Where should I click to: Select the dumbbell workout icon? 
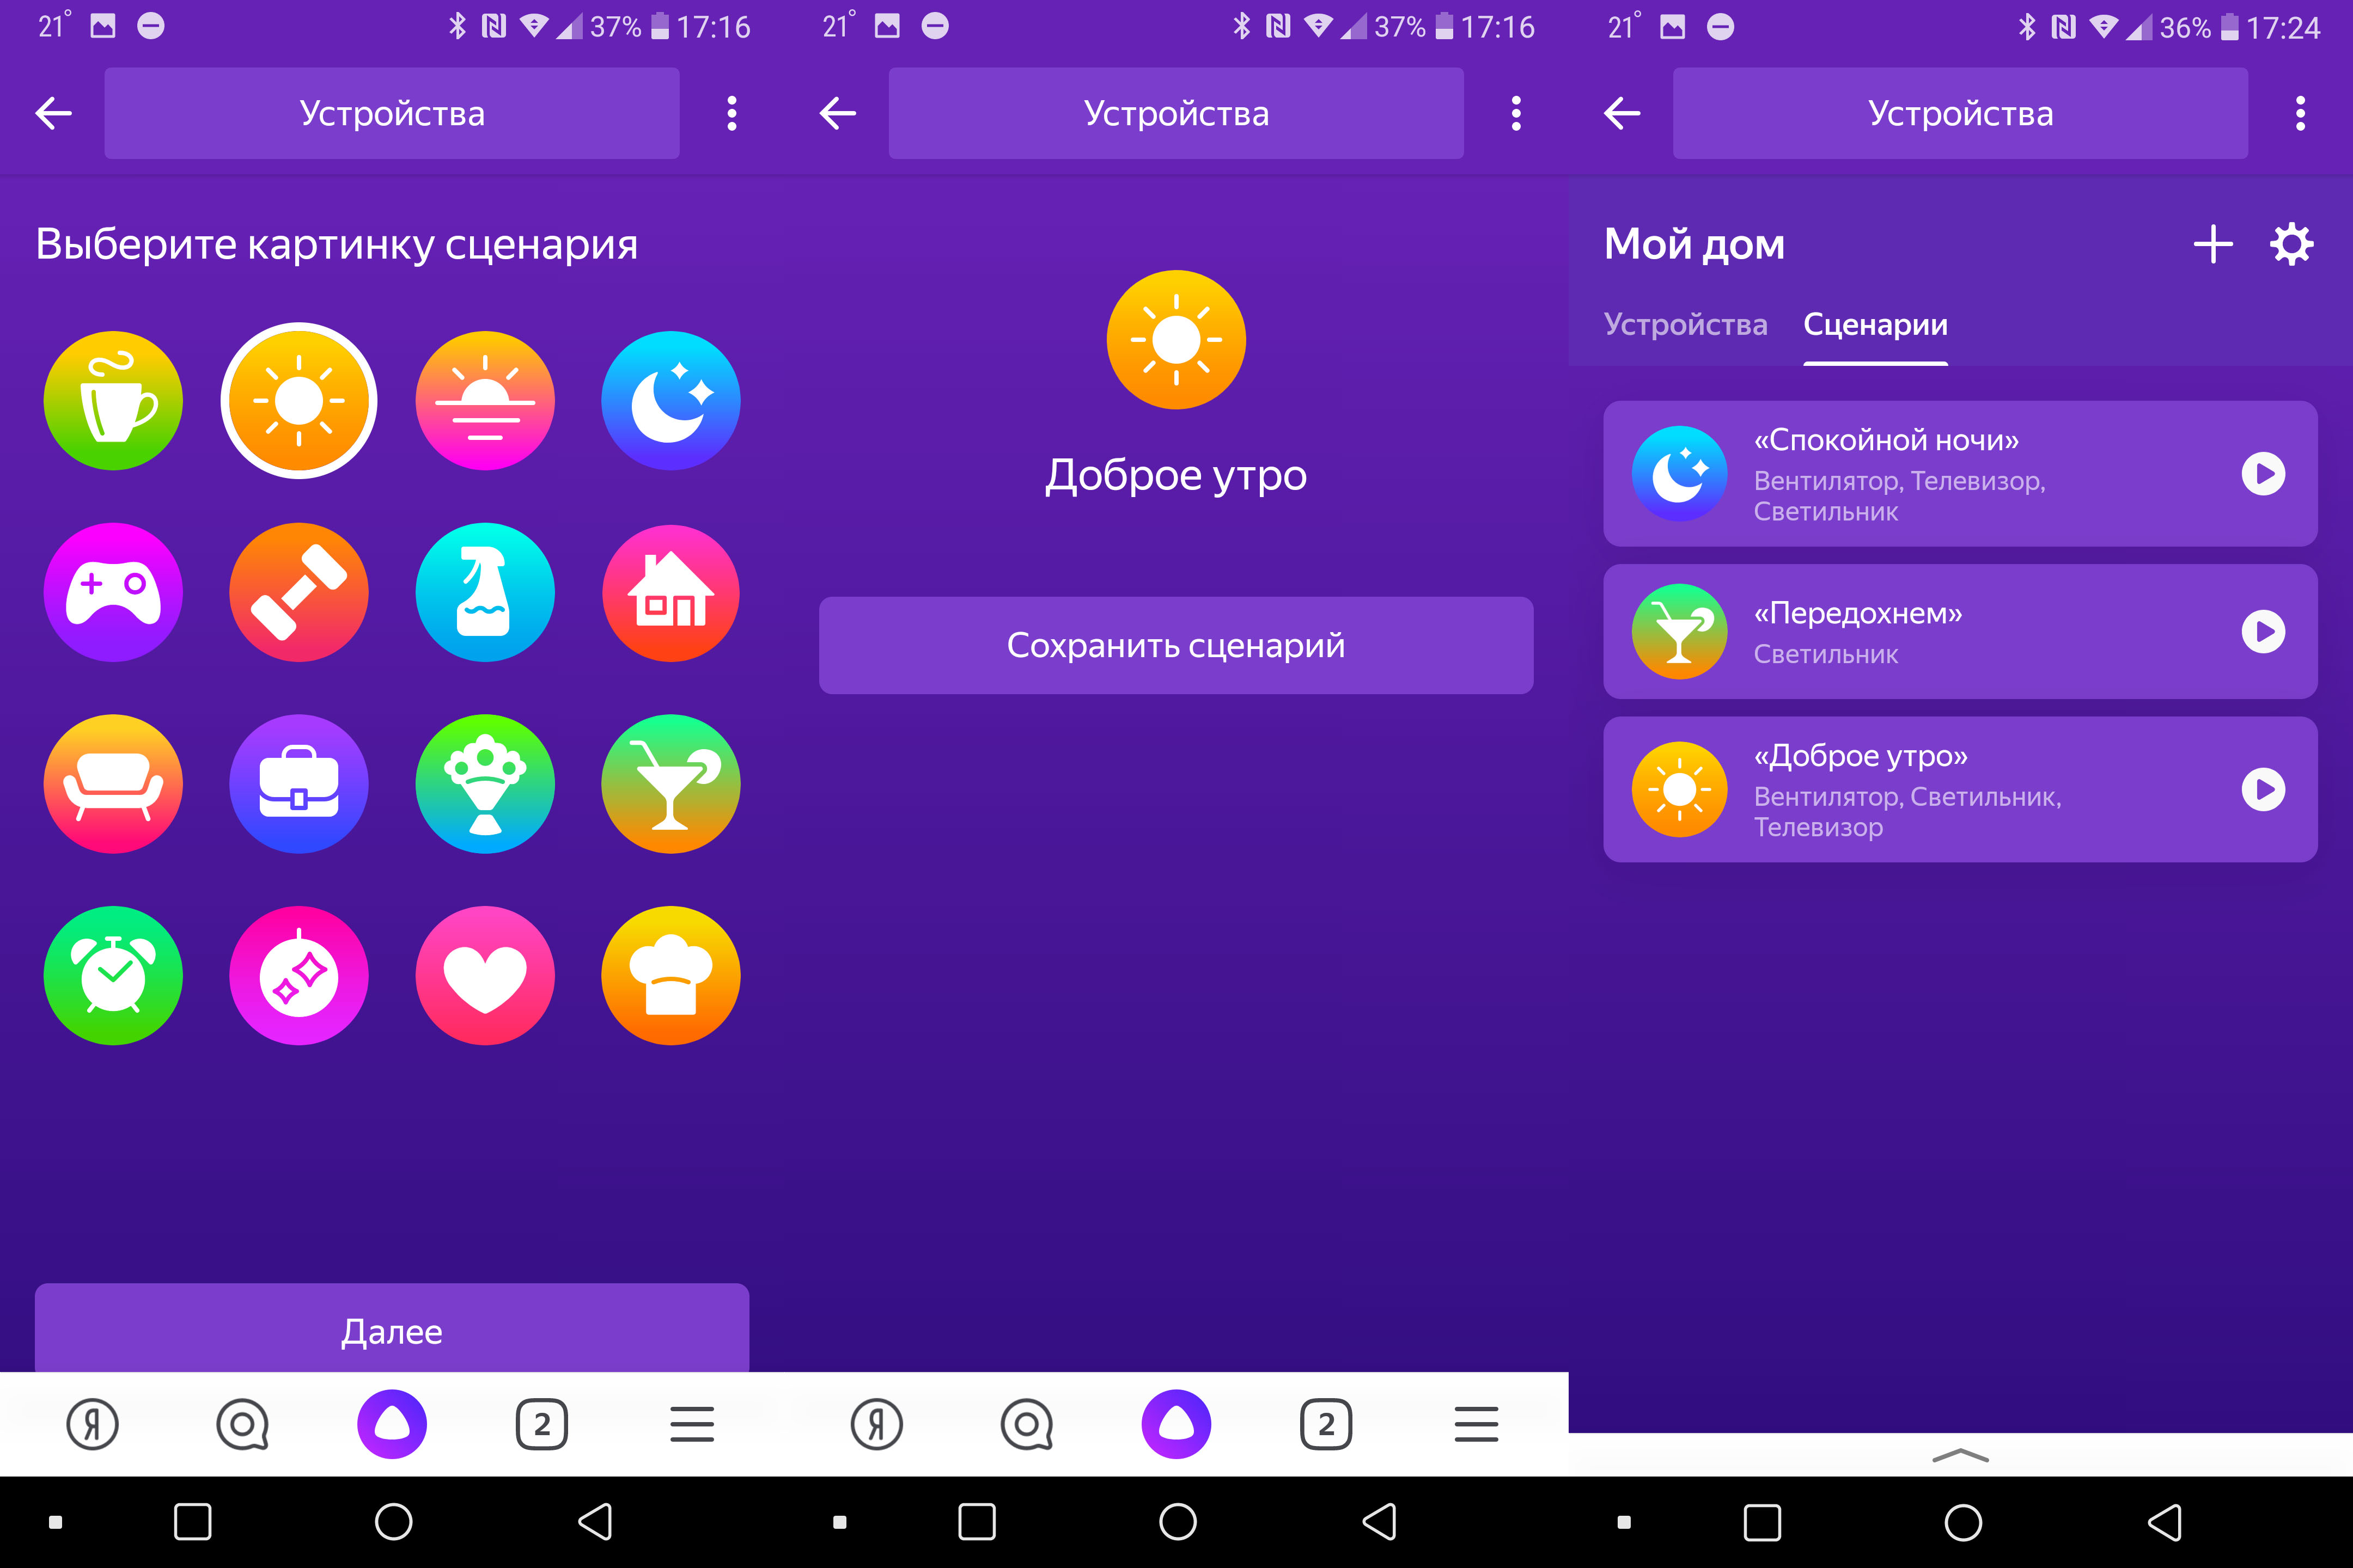pos(299,592)
